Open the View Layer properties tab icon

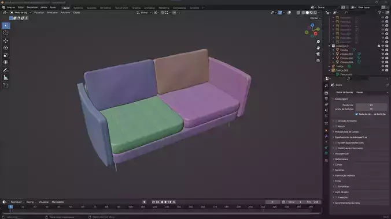[x=326, y=105]
